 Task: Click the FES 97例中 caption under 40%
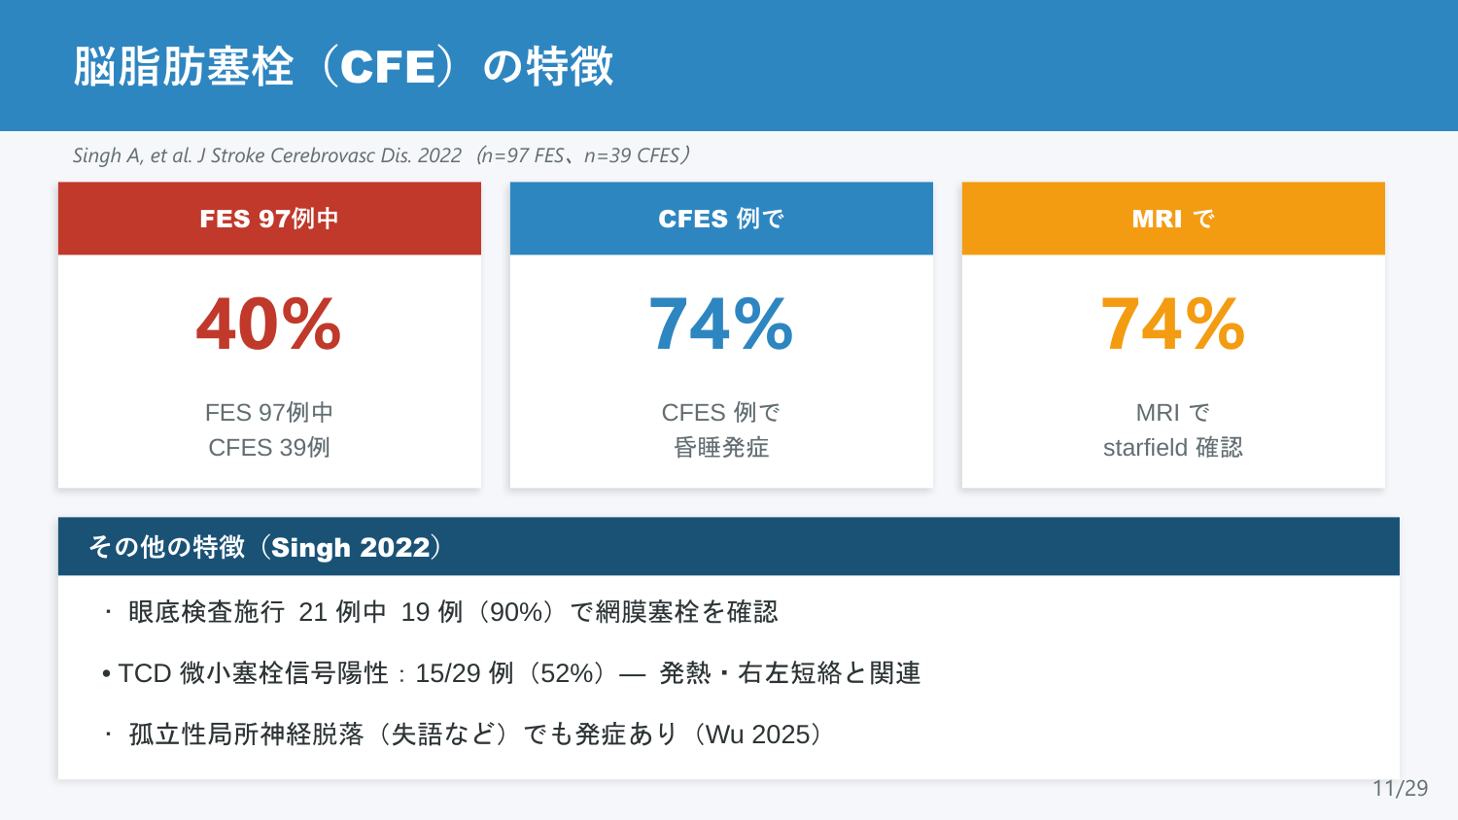[x=269, y=413]
